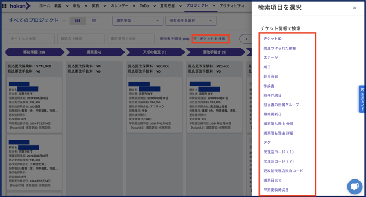Open the 東京海上日動 ticket card
The image size is (366, 197).
point(215,105)
